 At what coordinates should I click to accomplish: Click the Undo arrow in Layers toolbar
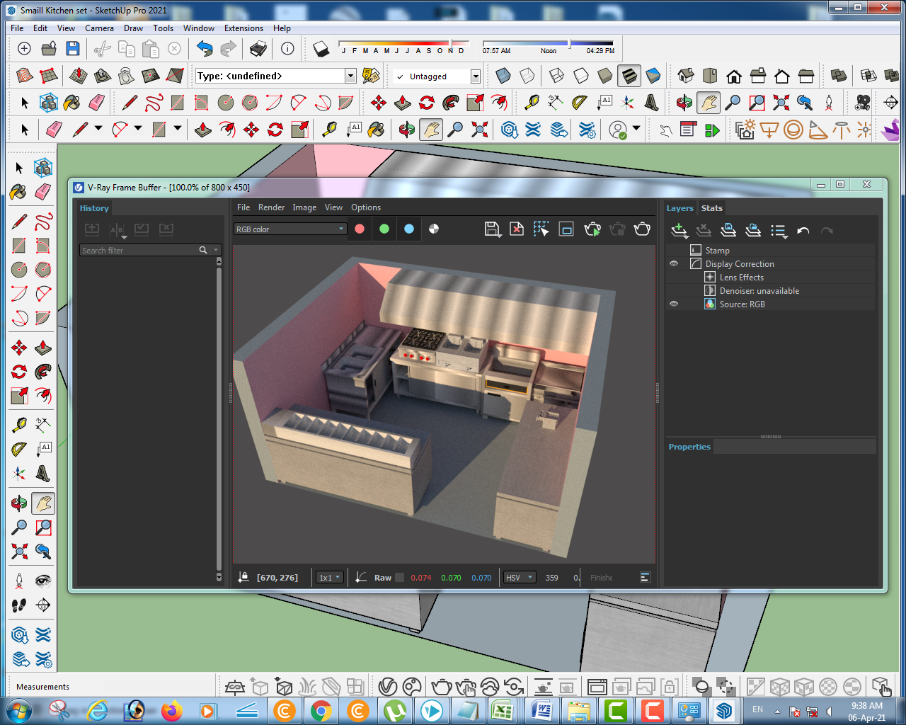click(803, 230)
